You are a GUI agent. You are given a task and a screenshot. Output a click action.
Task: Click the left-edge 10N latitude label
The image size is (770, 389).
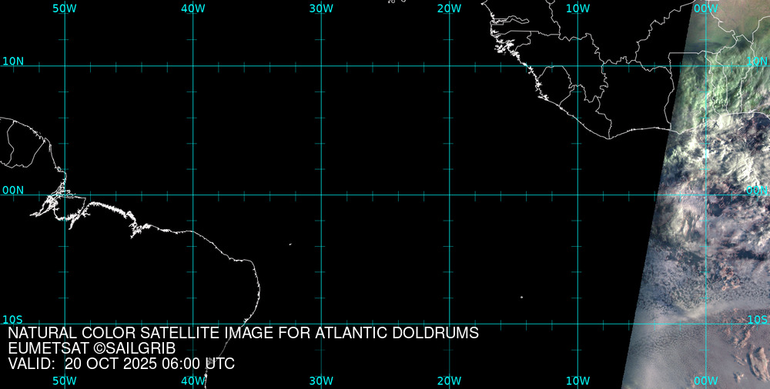point(13,61)
